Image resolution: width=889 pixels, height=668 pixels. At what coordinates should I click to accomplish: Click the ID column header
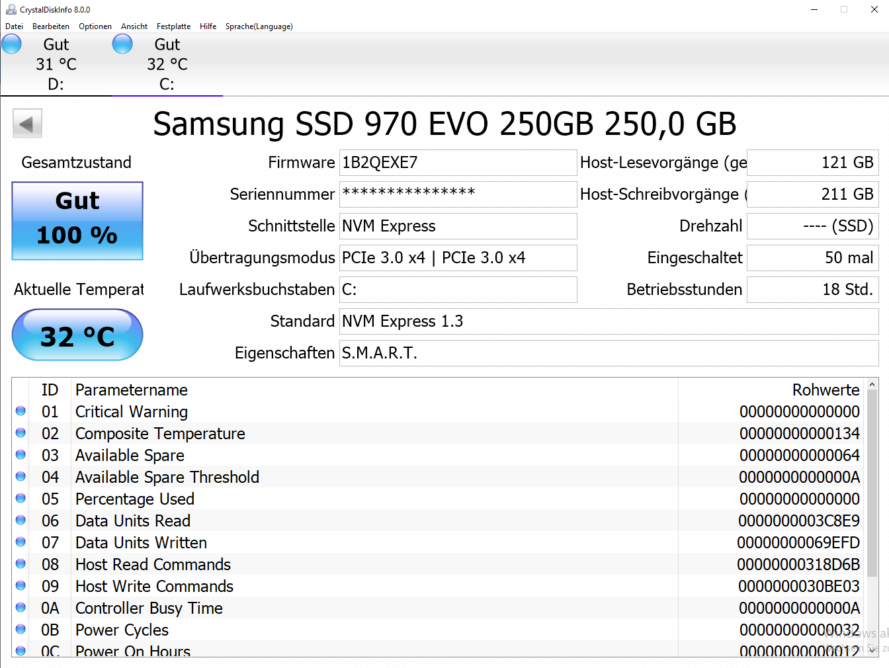pyautogui.click(x=50, y=390)
